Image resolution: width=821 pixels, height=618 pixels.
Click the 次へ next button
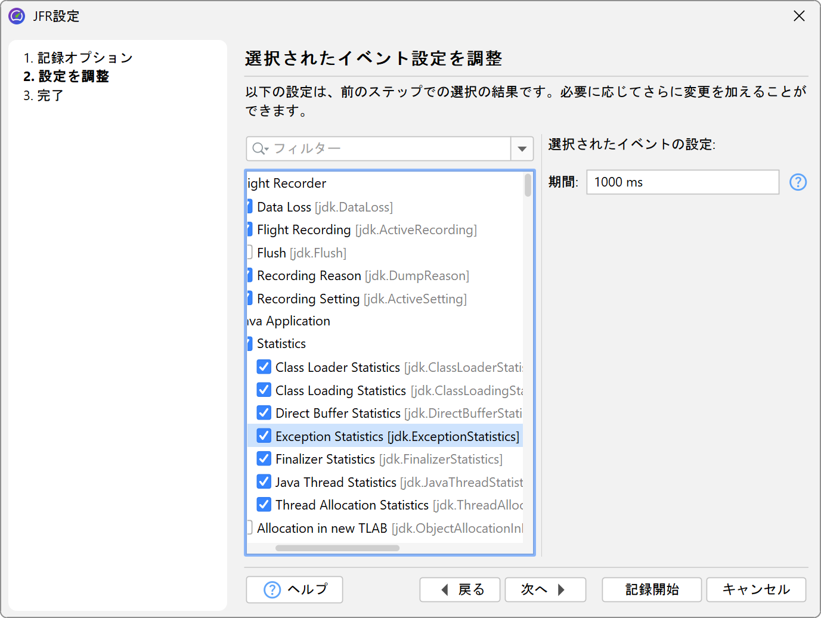point(544,589)
